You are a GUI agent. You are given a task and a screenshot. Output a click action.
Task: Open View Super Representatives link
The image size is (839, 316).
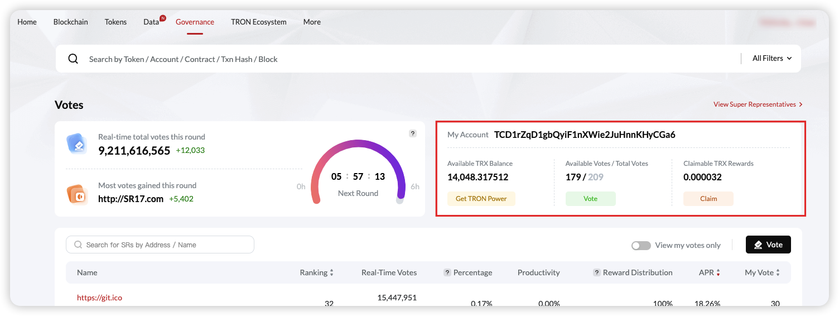[x=758, y=104]
